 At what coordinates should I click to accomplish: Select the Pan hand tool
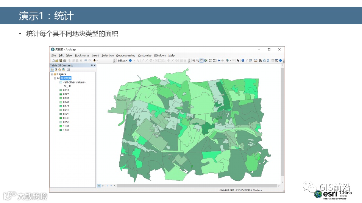click(201, 60)
